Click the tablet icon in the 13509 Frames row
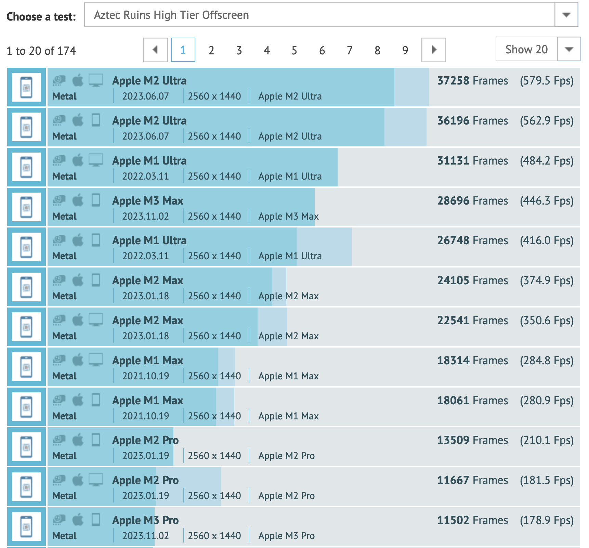Image resolution: width=589 pixels, height=548 pixels. pos(96,440)
